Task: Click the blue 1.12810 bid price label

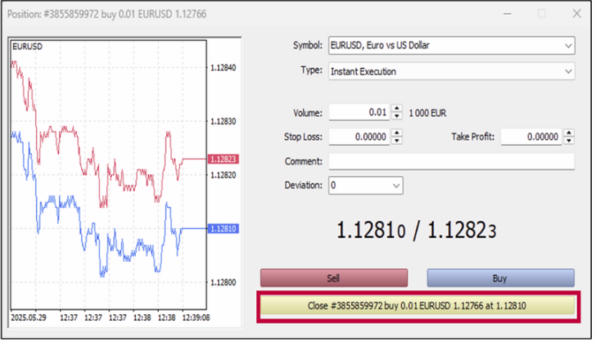Action: pos(223,229)
